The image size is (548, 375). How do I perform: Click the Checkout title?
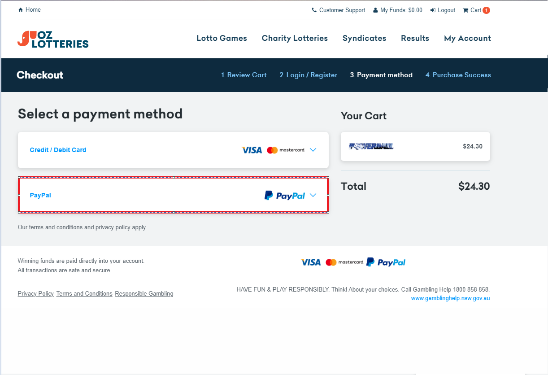click(40, 75)
